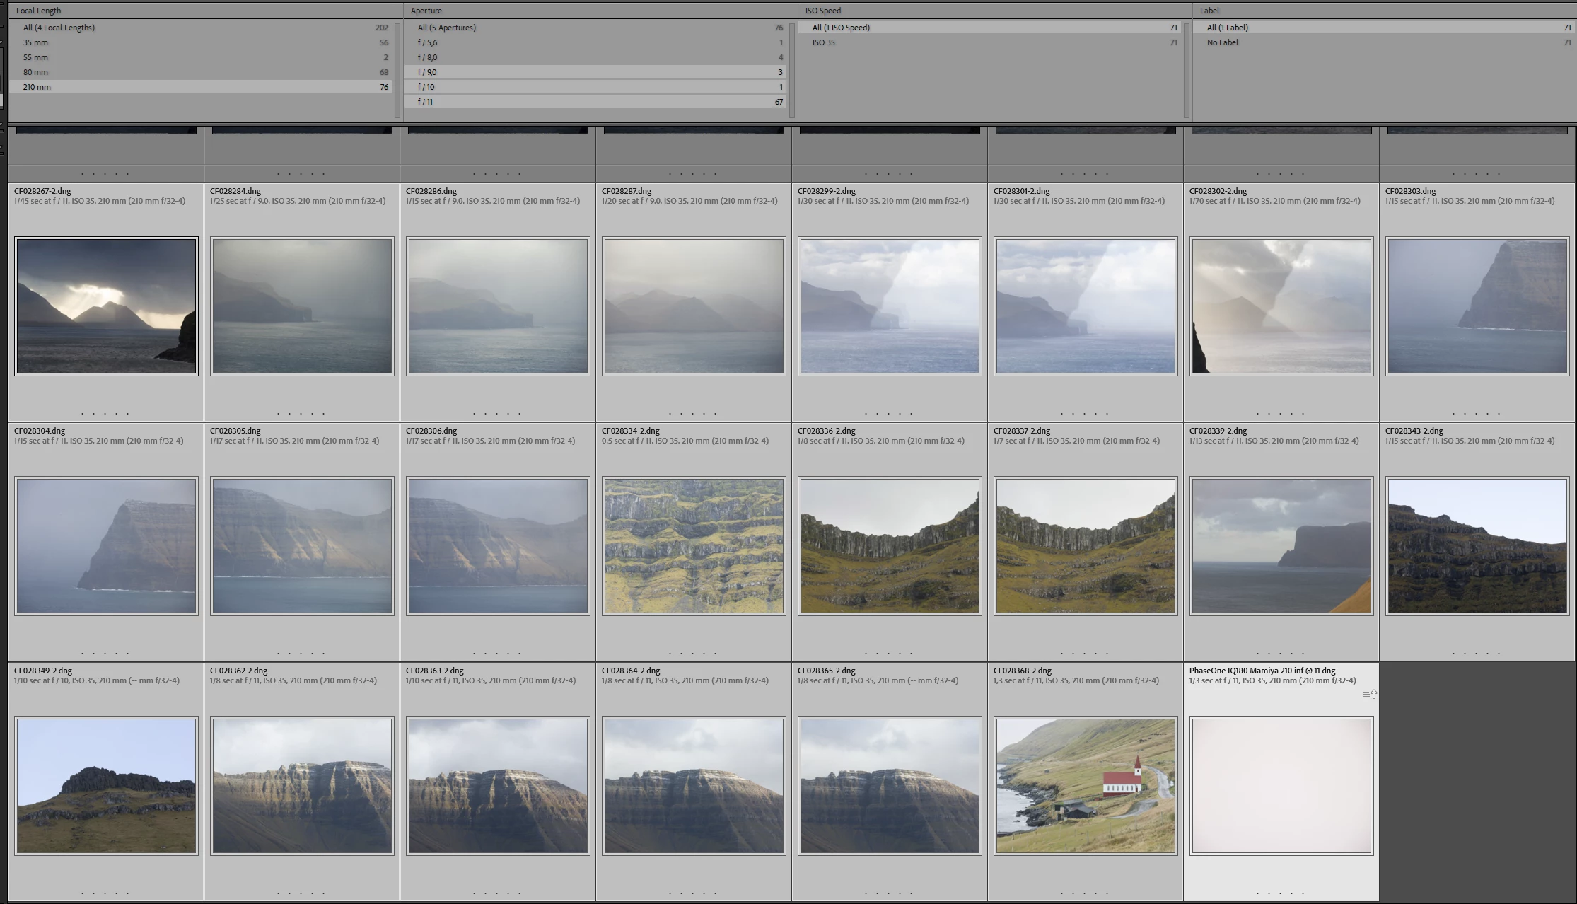Screen dimensions: 1577x904
Task: Select the 80 mm focal length filter
Action: click(x=35, y=72)
